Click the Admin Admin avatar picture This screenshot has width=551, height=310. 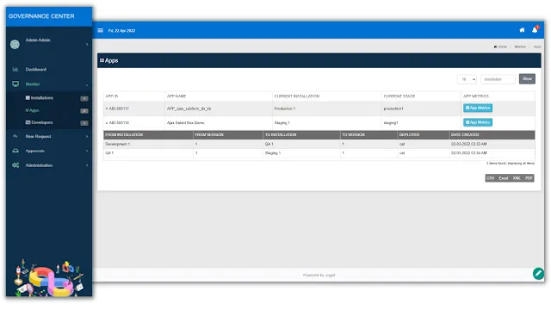(x=15, y=44)
